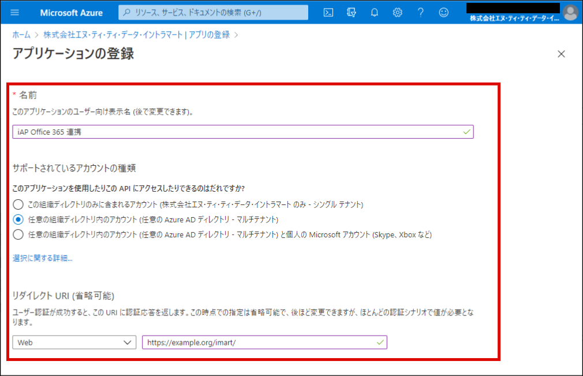Open the feedback smiley icon

coord(443,13)
